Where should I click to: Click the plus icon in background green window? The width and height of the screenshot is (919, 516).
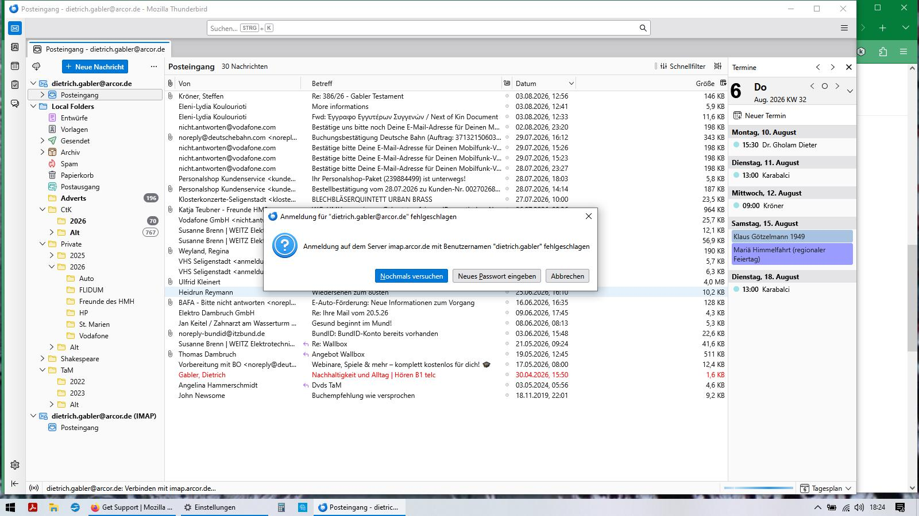coord(883,28)
